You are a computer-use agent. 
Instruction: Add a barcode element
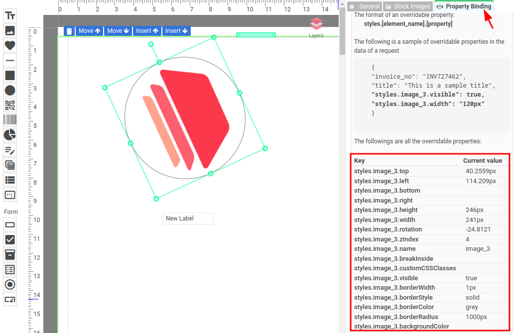coord(10,120)
